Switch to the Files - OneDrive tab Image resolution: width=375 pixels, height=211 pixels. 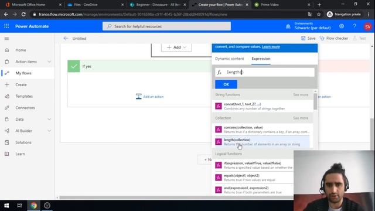pos(95,5)
